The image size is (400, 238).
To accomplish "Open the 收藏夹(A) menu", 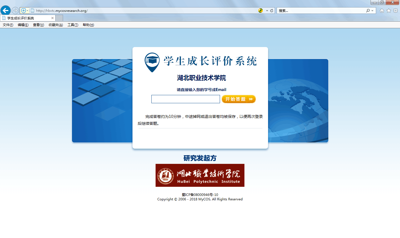I will tap(56, 25).
